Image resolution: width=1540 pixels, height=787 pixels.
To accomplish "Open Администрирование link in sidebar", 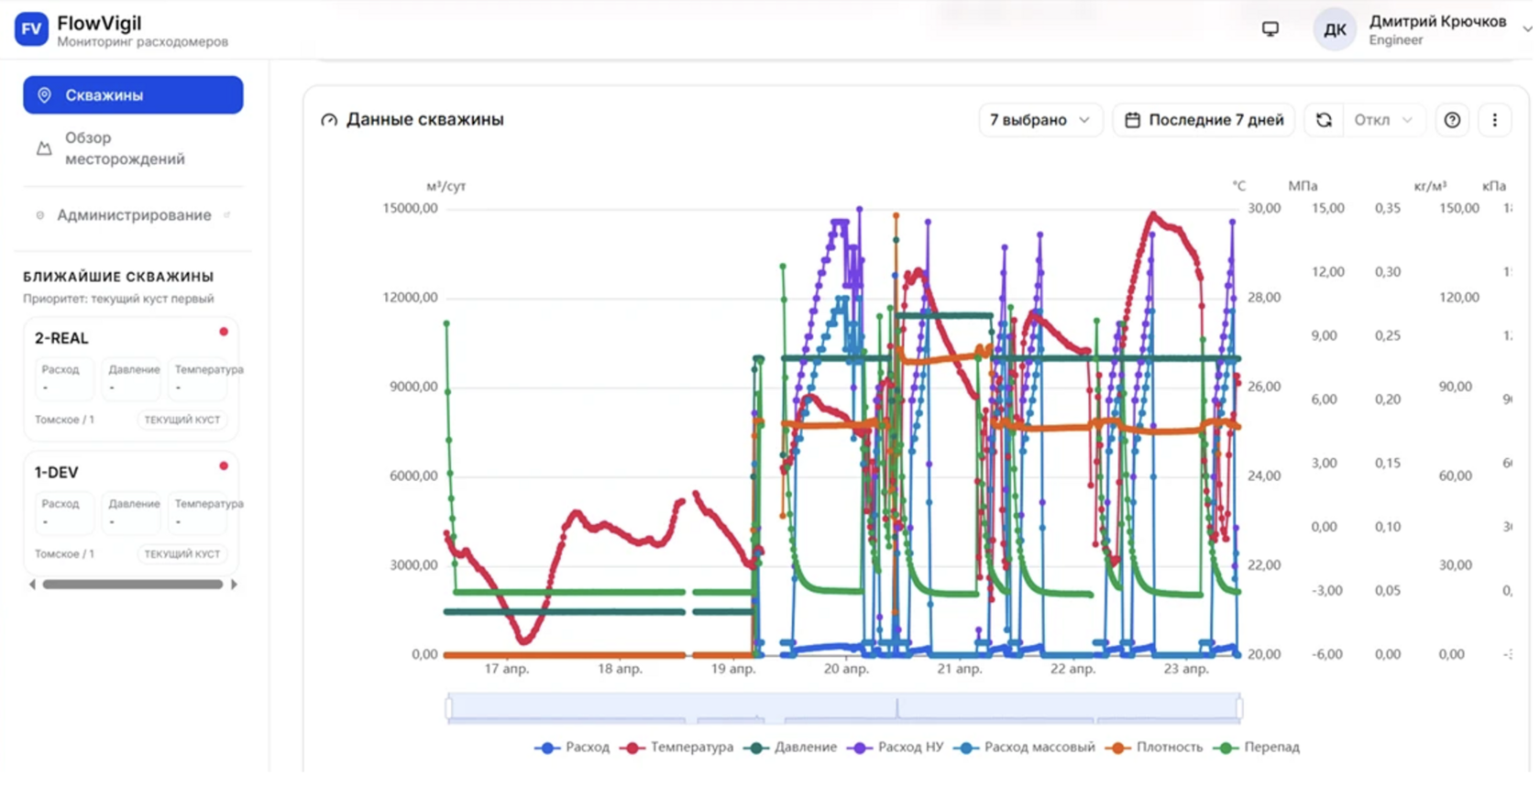I will click(x=133, y=215).
